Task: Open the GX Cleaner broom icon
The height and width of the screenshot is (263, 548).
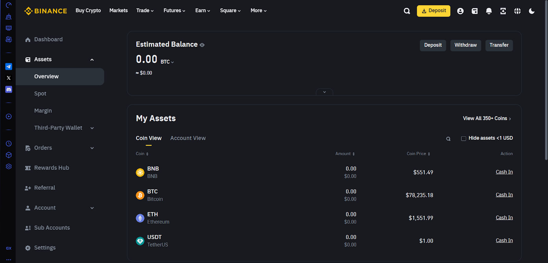Action: 9,16
